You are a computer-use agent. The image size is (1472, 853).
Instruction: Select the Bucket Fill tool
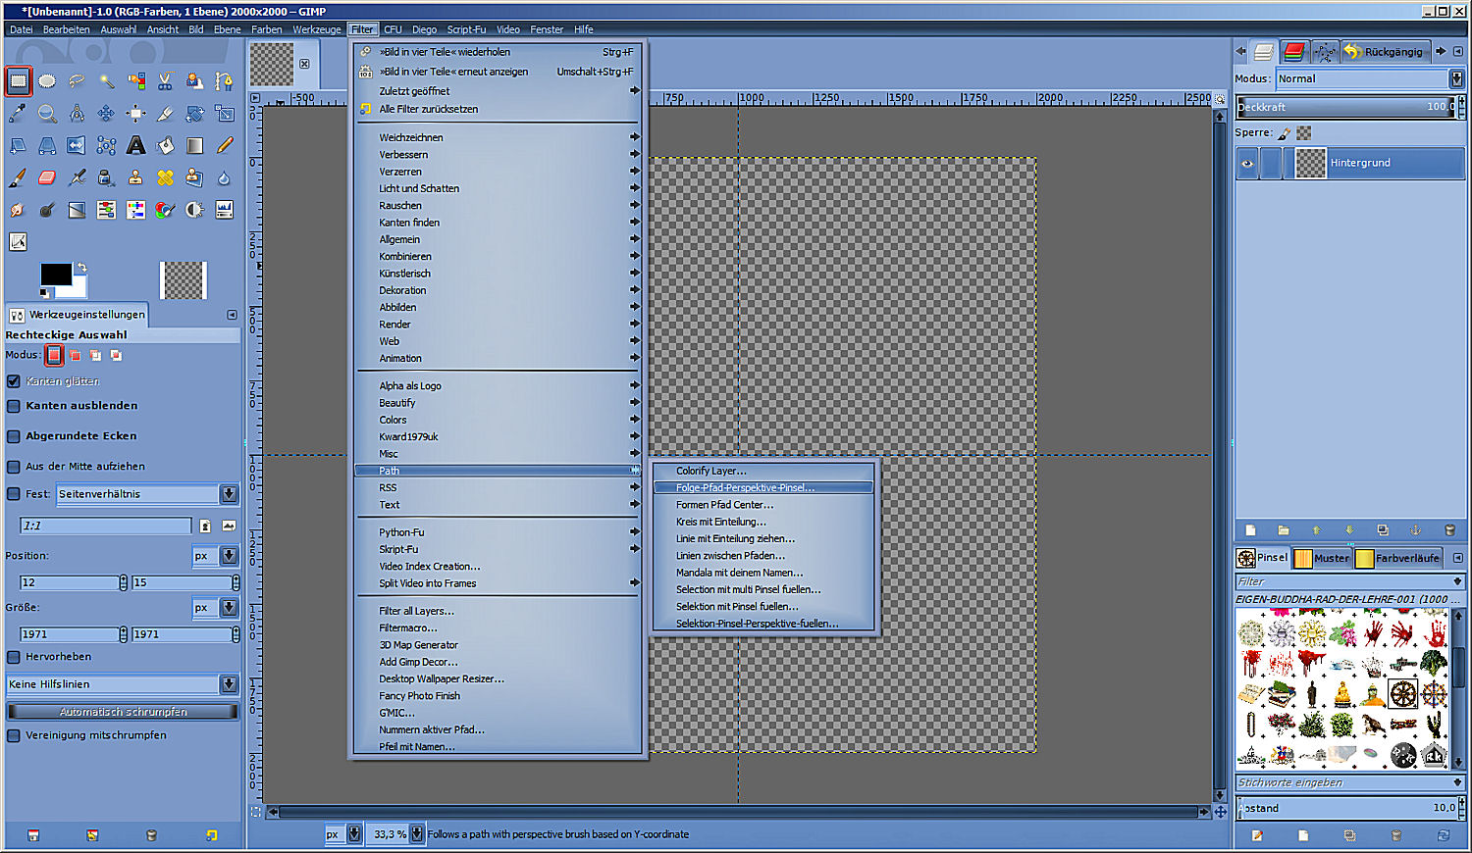(x=165, y=146)
